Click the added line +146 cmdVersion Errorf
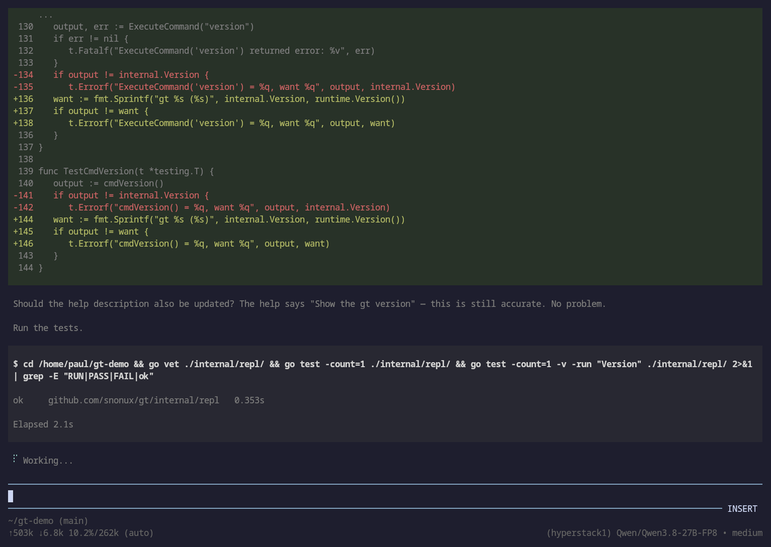Screen dimensions: 771x547 [172, 243]
